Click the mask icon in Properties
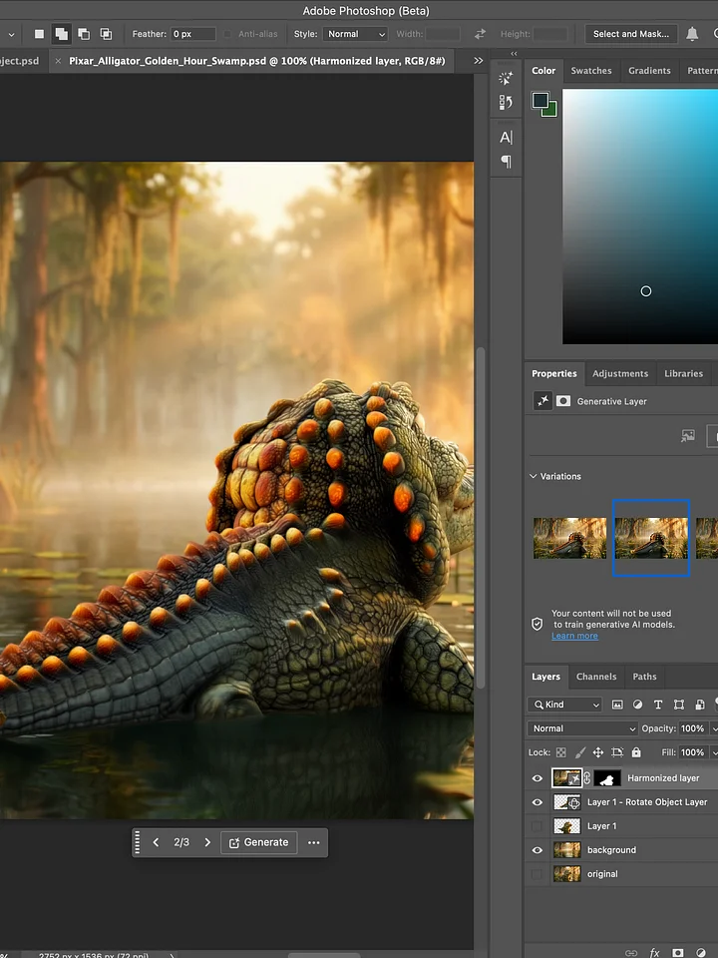This screenshot has width=718, height=958. (562, 401)
